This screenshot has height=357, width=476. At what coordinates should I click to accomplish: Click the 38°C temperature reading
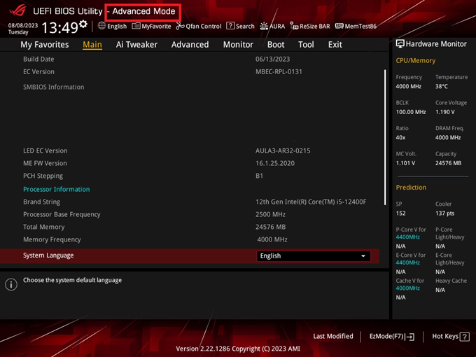tap(442, 87)
